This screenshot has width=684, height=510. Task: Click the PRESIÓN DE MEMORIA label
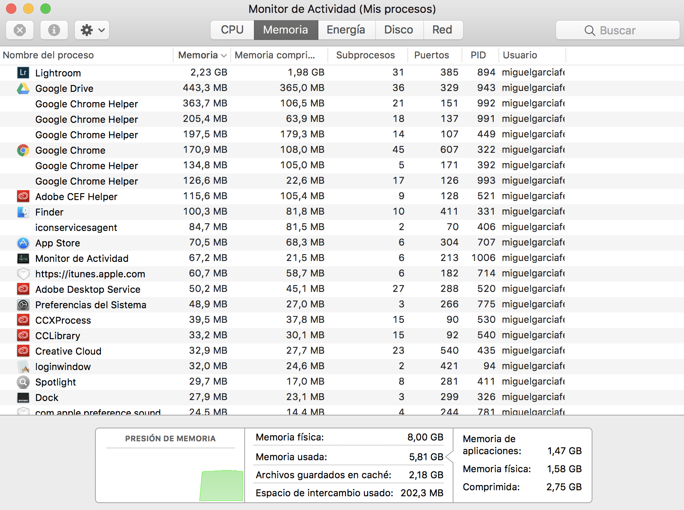tap(171, 439)
